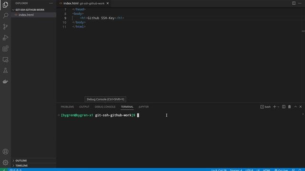Click the terminal command decoration circle
This screenshot has height=171, width=305.
tap(59, 115)
